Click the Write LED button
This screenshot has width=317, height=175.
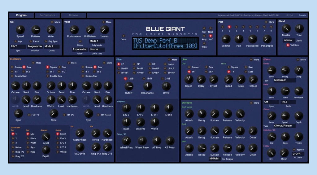coord(204,43)
